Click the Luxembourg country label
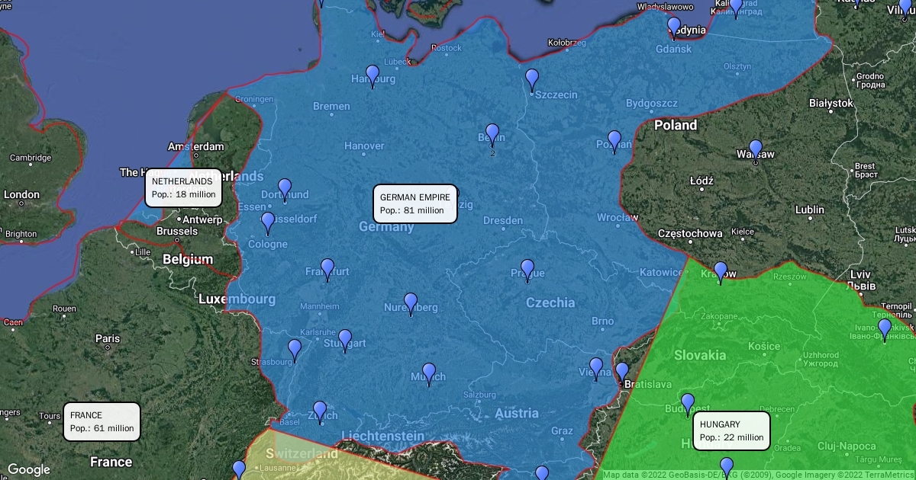The height and width of the screenshot is (480, 916). coord(237,299)
